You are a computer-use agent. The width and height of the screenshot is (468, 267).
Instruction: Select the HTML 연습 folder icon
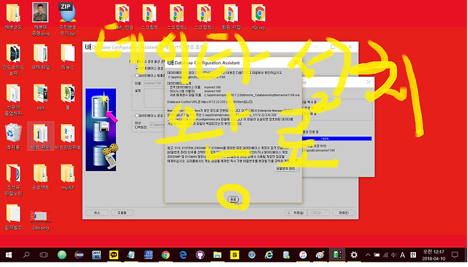coord(122,17)
